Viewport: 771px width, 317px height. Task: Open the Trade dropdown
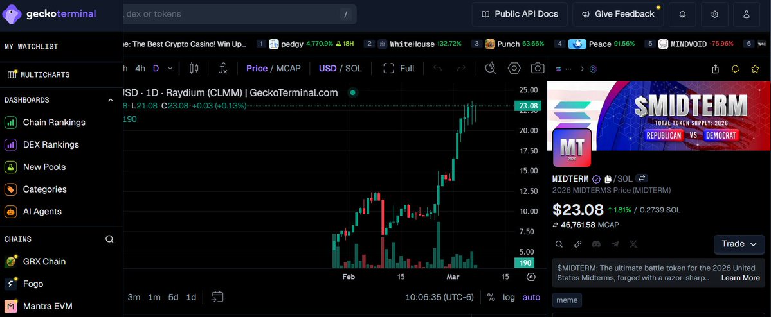click(x=739, y=244)
